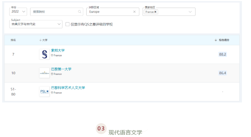Select the 86.4 score value
Screen dimensions: 251x137
[222, 73]
